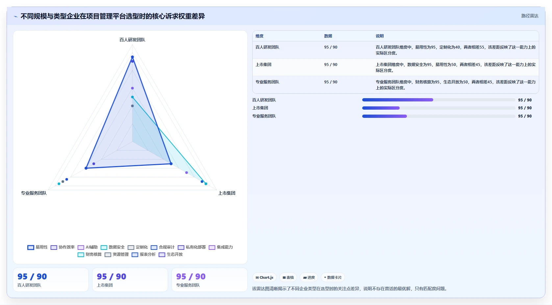This screenshot has width=552, height=305.
Task: Click the 百人研发团队 progress bar
Action: tap(439, 100)
